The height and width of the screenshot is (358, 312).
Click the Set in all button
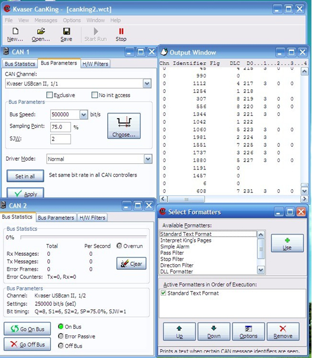(25, 176)
